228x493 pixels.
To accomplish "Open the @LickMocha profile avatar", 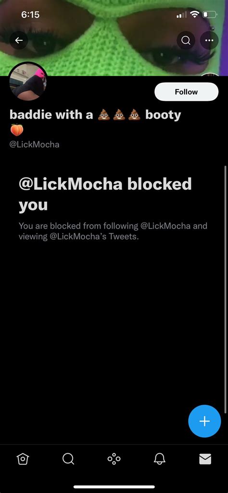I will [28, 81].
